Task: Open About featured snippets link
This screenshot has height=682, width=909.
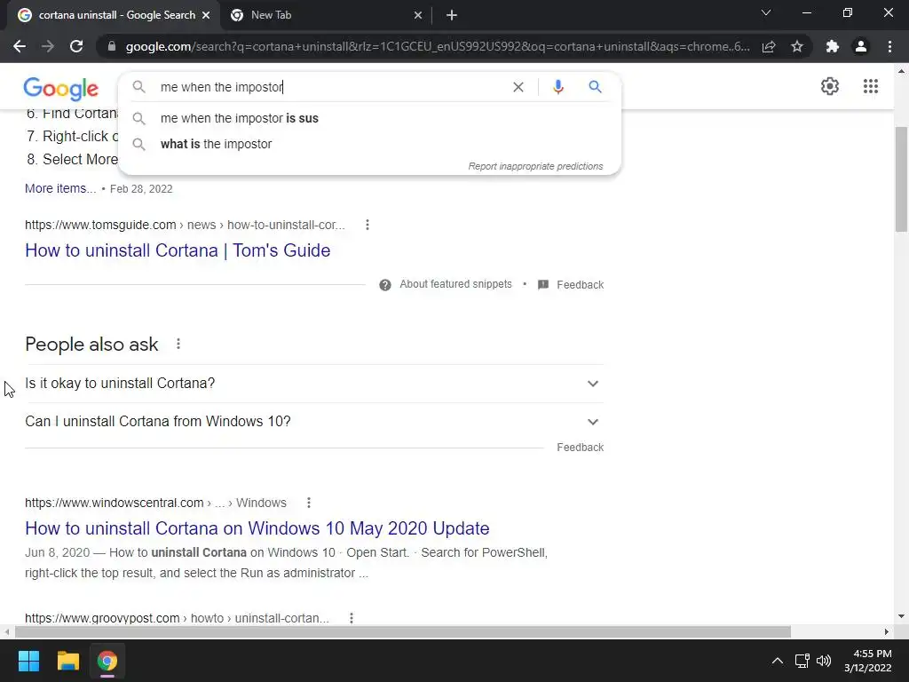Action: (455, 284)
